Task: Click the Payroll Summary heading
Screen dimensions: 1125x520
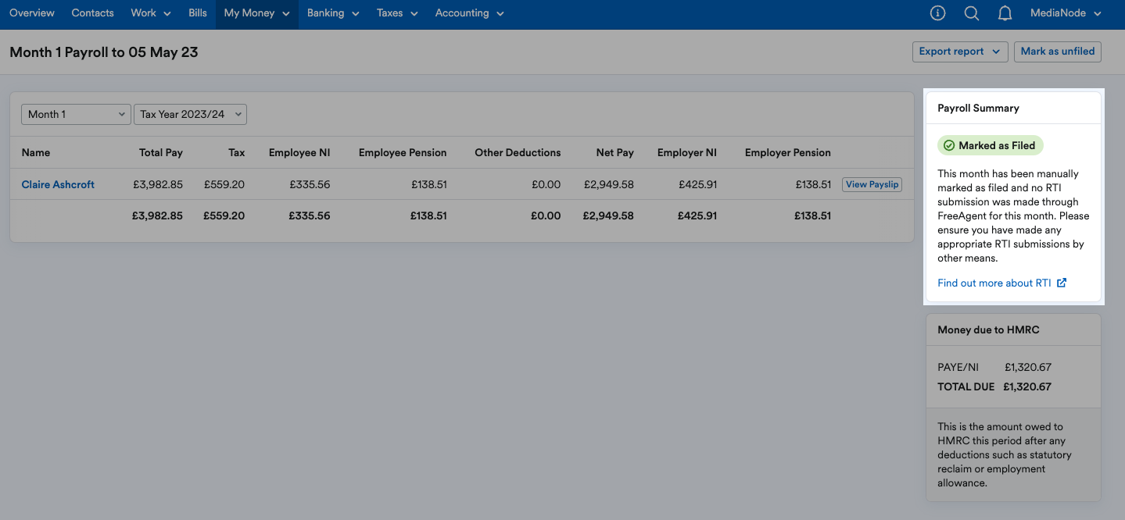Action: click(978, 108)
